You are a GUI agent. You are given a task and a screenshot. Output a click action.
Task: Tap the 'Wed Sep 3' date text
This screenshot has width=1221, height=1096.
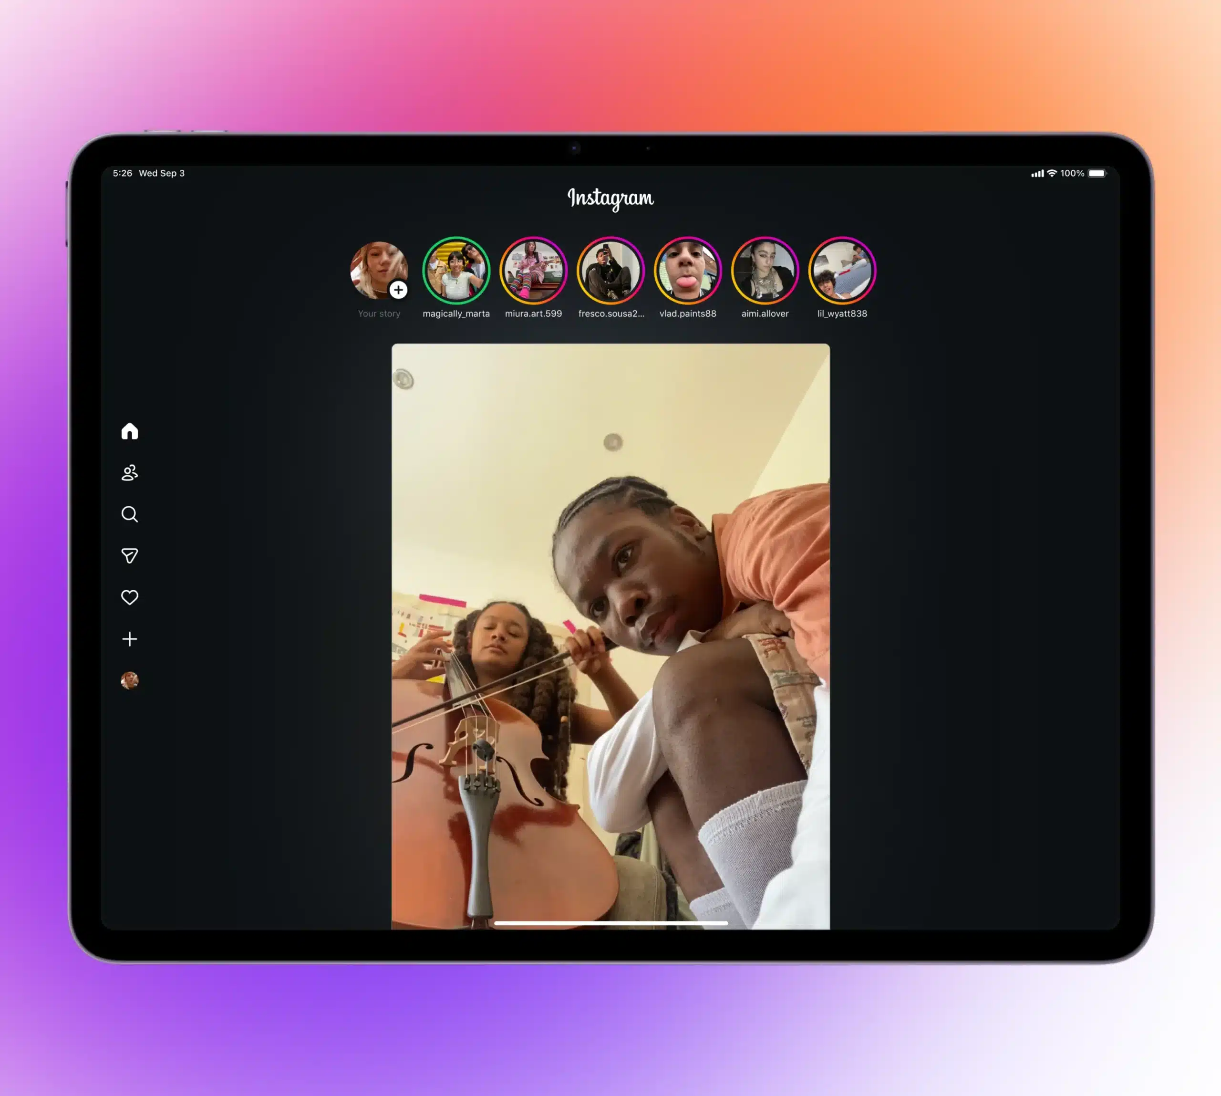[x=161, y=173]
